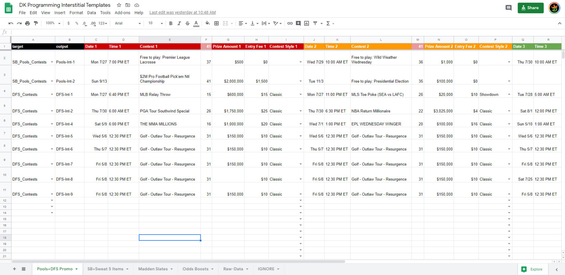Open the text color picker

[196, 23]
